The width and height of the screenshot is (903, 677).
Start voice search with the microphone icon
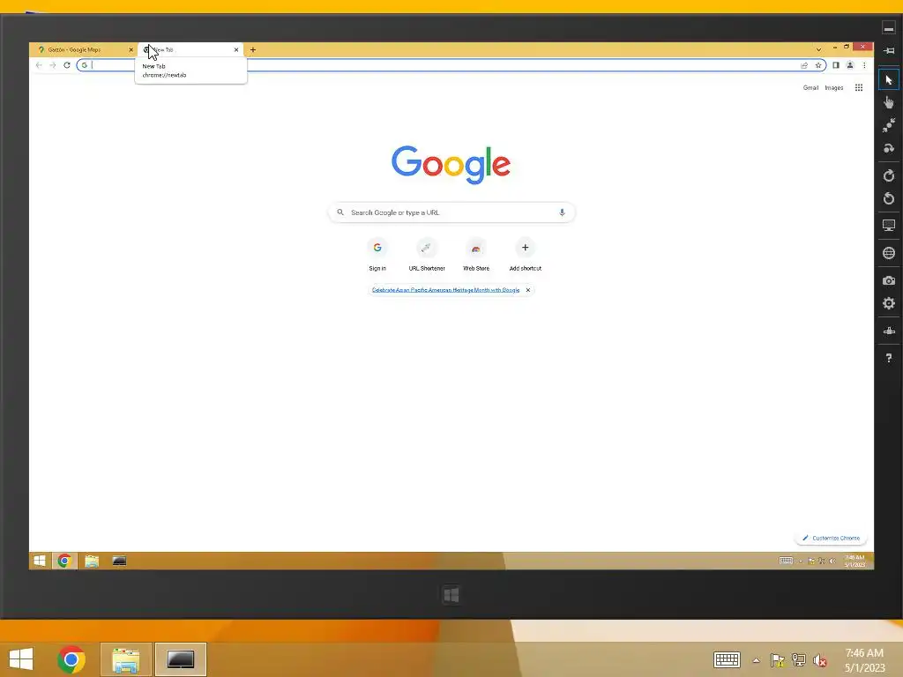562,212
